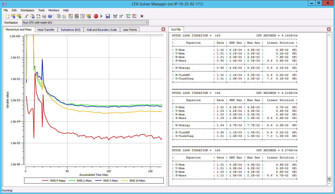Screen dimensions: 335x194
Task: Stop the current solver run
Action: point(96,16)
